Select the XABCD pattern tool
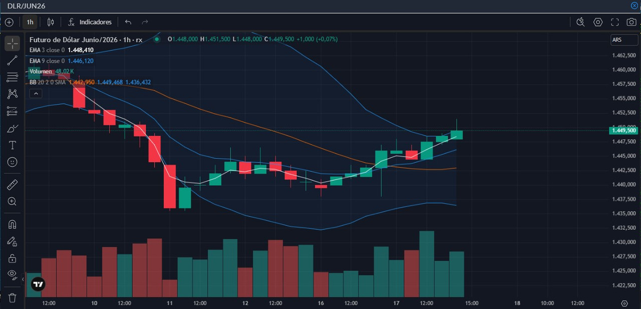 (x=13, y=94)
